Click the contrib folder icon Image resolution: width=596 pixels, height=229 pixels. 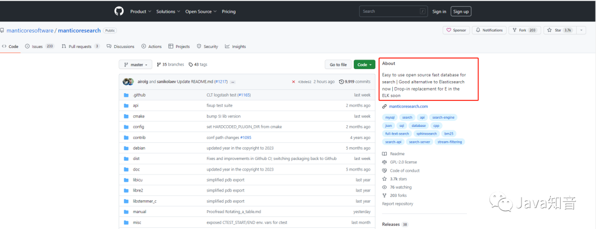click(126, 137)
